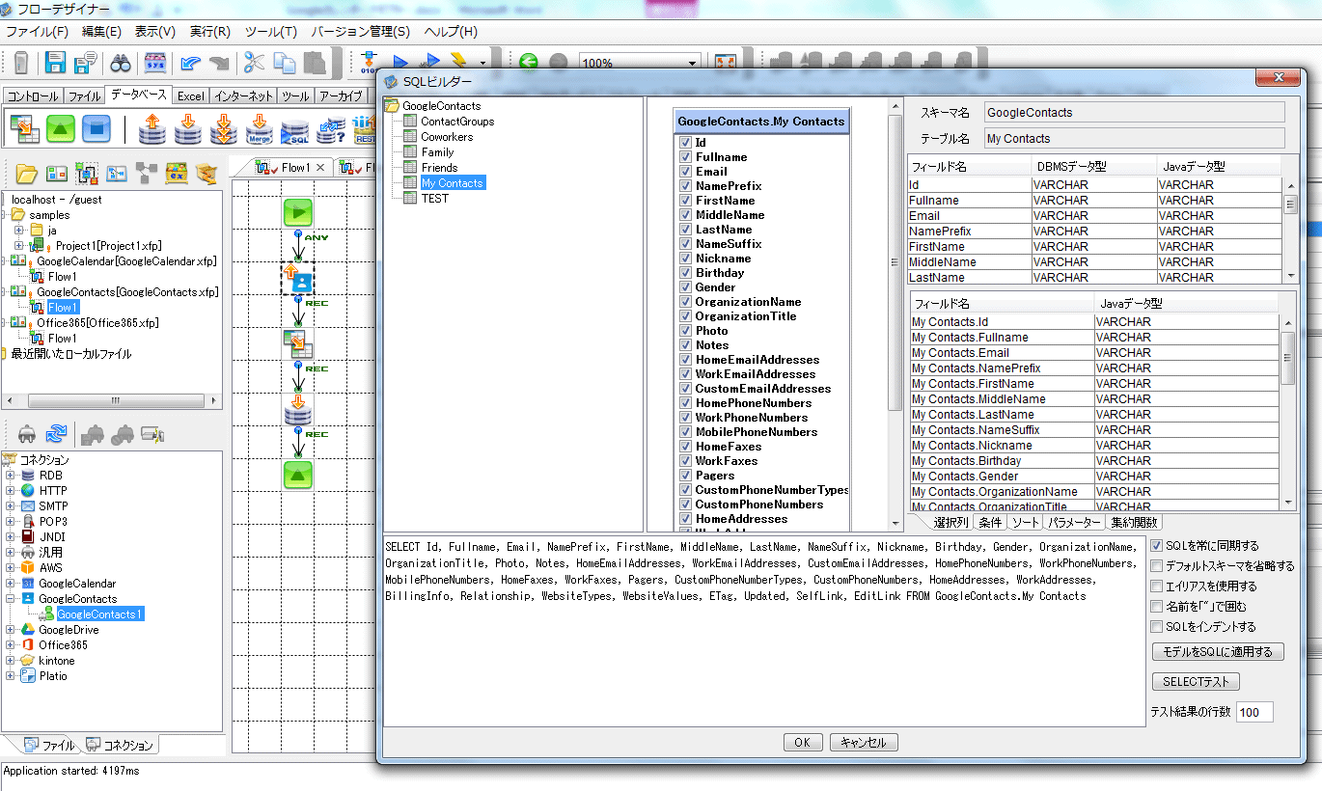Uncheck the Fullname field checkbox
The width and height of the screenshot is (1322, 791).
click(x=686, y=157)
